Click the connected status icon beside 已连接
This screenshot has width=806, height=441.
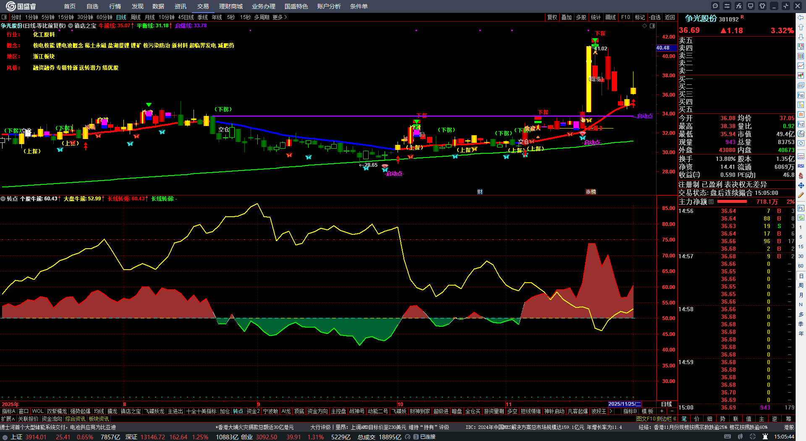(x=416, y=437)
